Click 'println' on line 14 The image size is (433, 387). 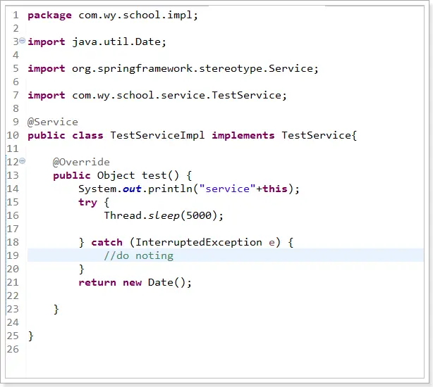tap(170, 189)
